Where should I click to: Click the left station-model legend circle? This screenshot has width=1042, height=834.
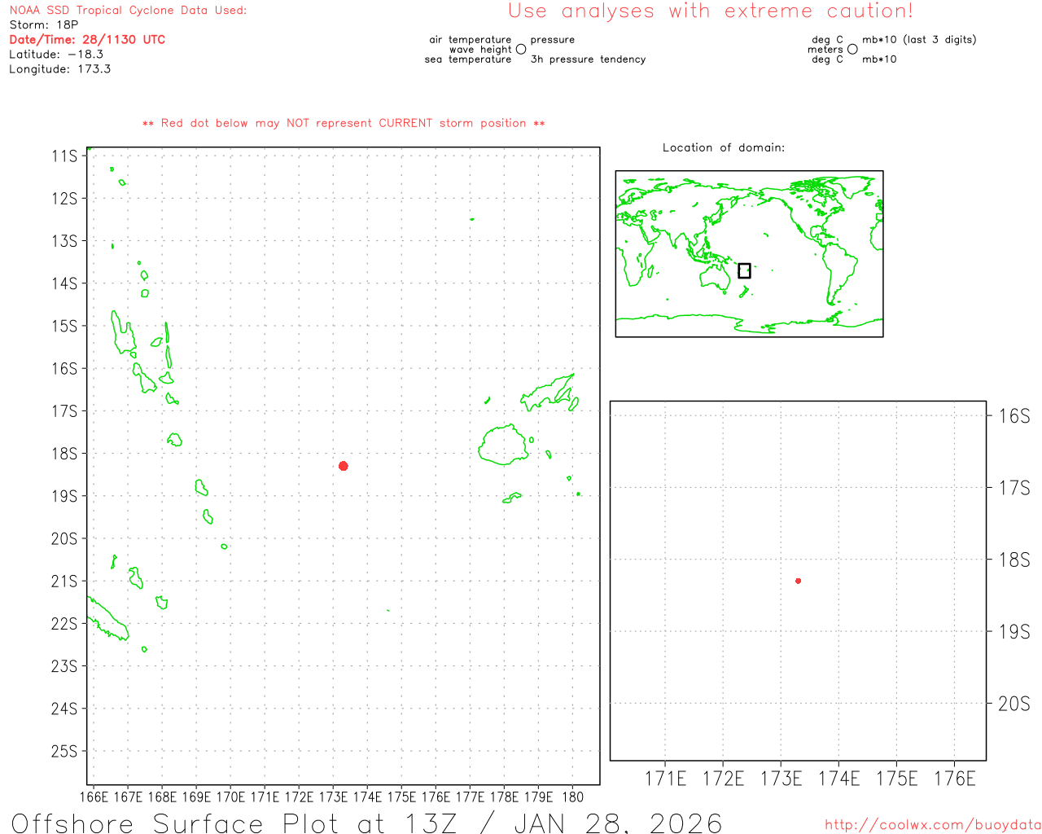521,50
